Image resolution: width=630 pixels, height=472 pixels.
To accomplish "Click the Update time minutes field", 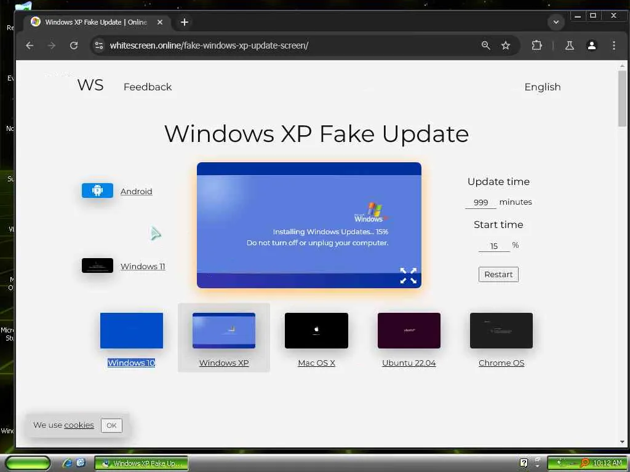I will (480, 202).
